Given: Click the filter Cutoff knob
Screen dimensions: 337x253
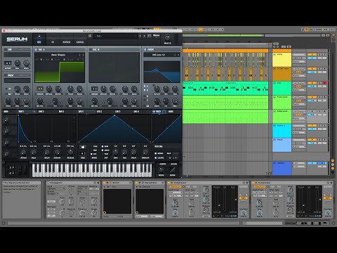Looking at the screenshot, I should tap(157, 89).
